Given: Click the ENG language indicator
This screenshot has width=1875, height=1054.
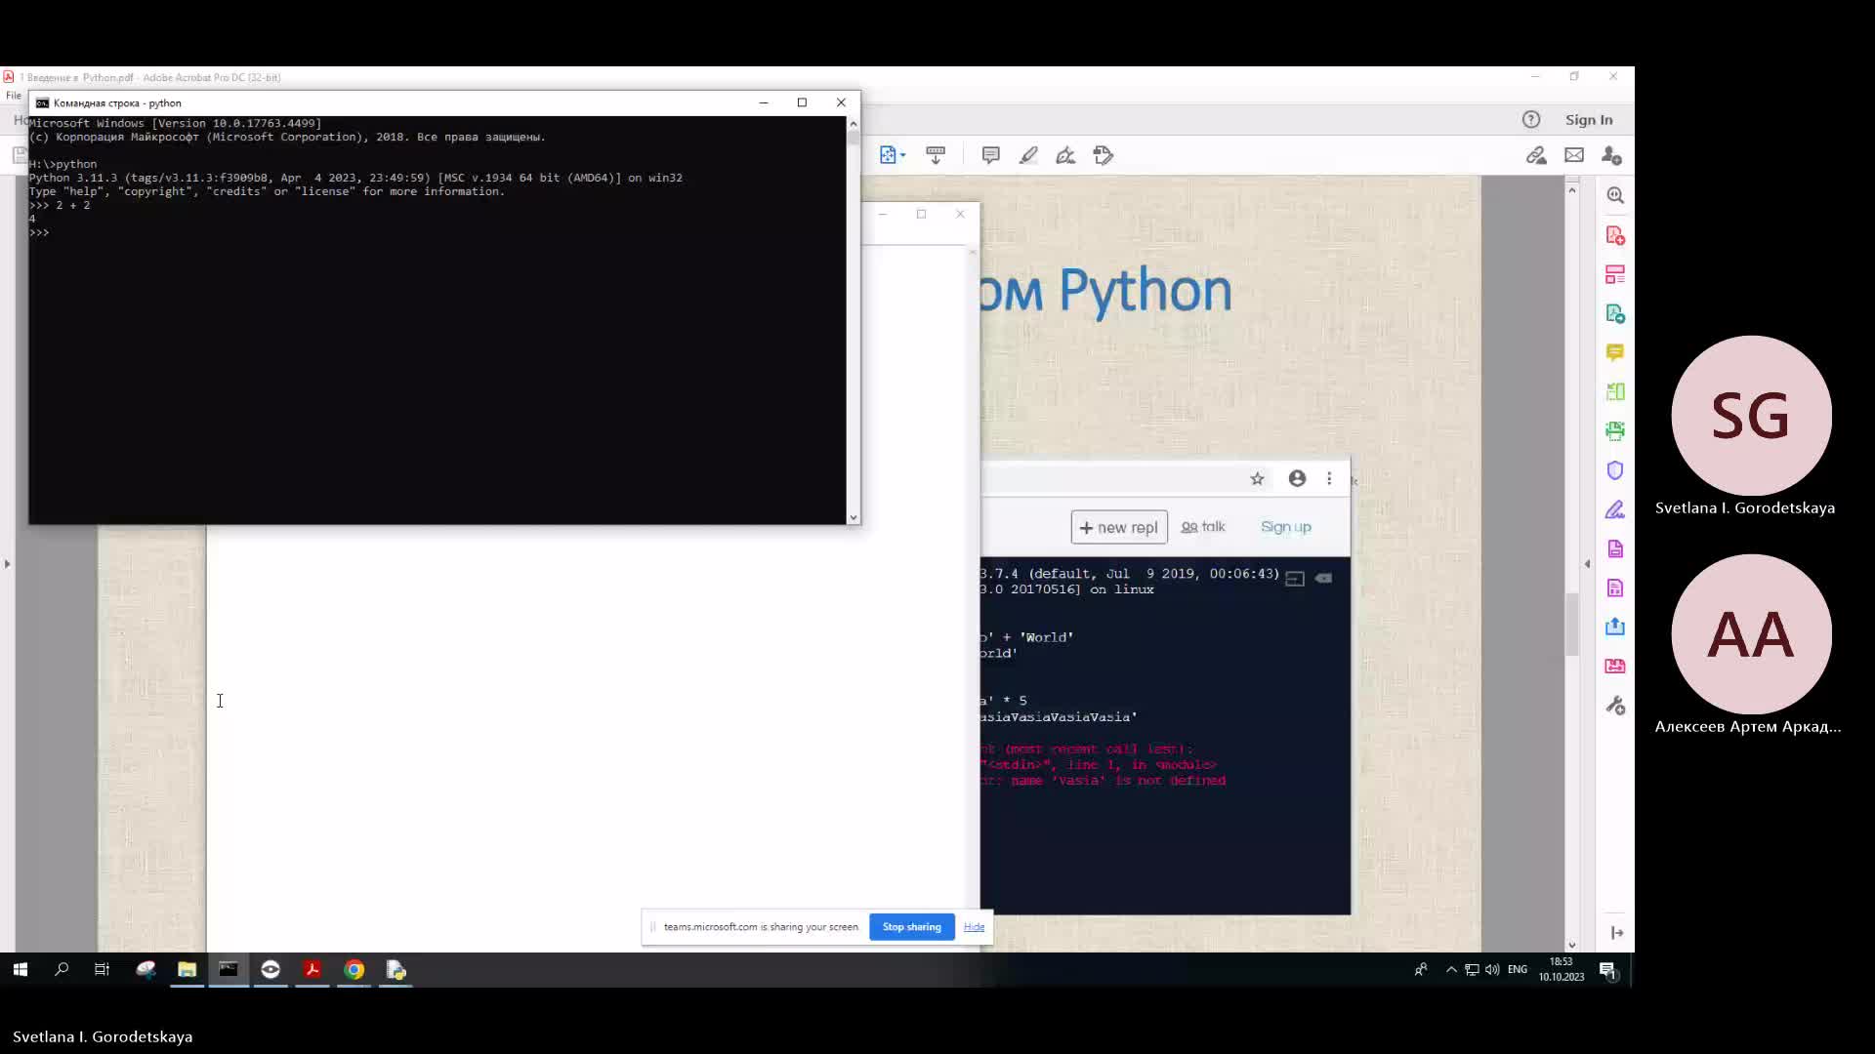Looking at the screenshot, I should tap(1518, 969).
